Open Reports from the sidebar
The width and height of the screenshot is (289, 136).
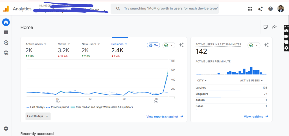click(x=6, y=33)
